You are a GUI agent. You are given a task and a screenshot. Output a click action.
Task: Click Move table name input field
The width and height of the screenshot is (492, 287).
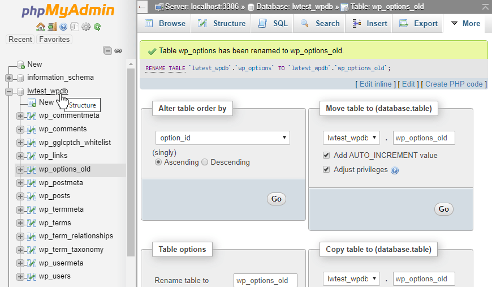424,138
